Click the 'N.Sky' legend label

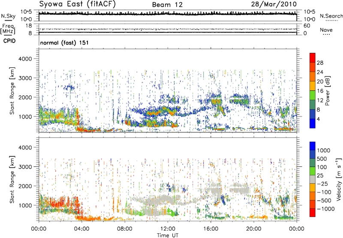click(8, 16)
